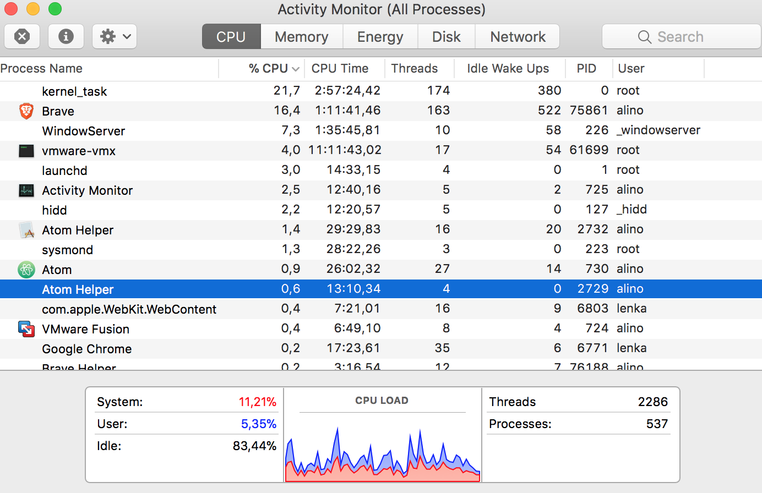Click the _windowserver user cell
Image resolution: width=762 pixels, height=493 pixels.
[x=658, y=130]
